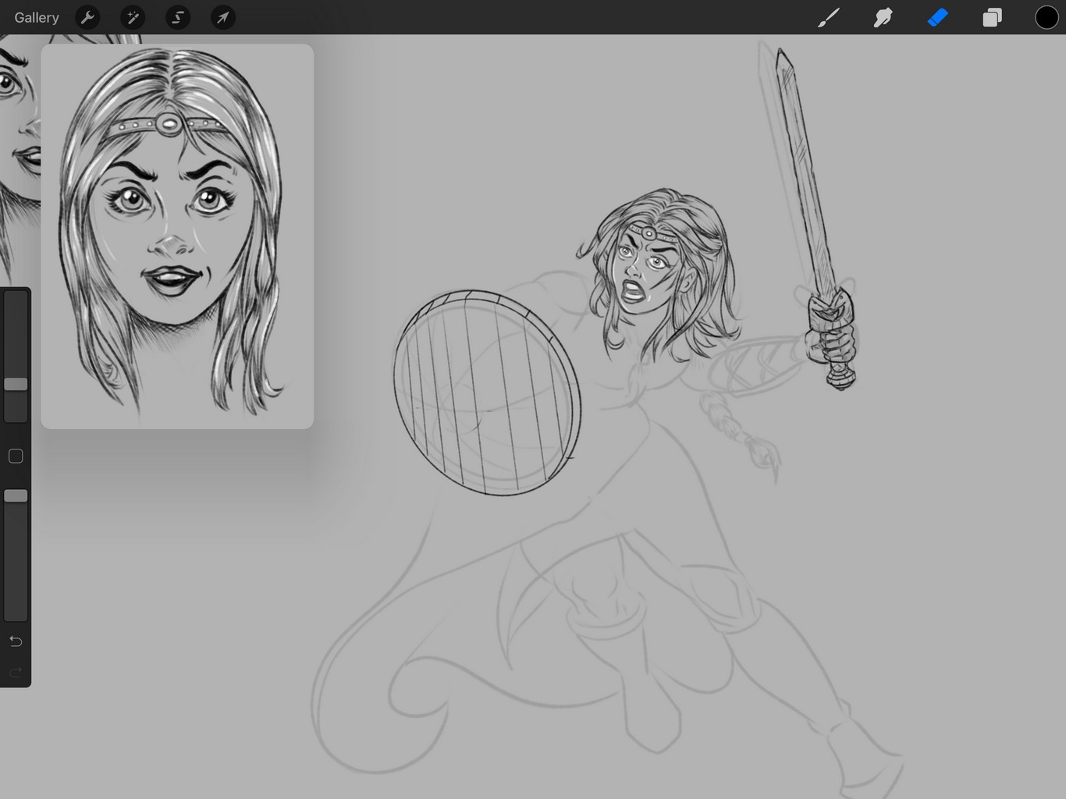Activate the Transform arrow tool

click(x=223, y=17)
